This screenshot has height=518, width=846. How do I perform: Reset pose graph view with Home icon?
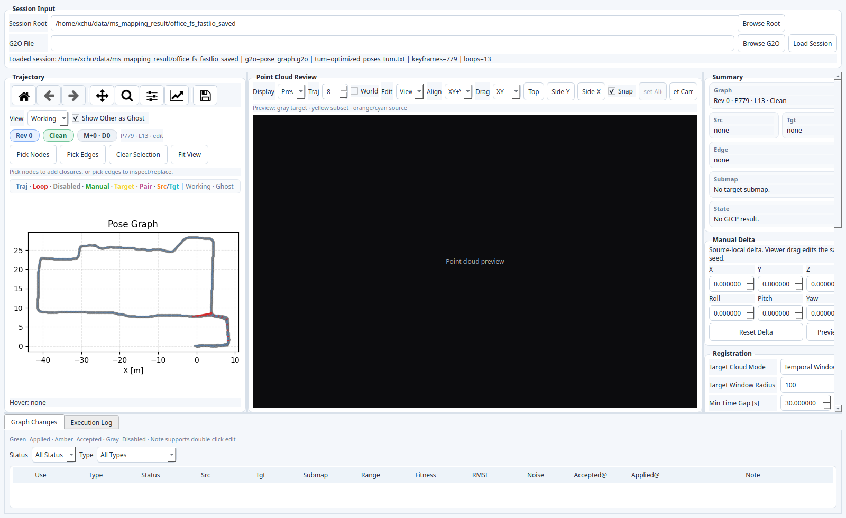coord(24,96)
